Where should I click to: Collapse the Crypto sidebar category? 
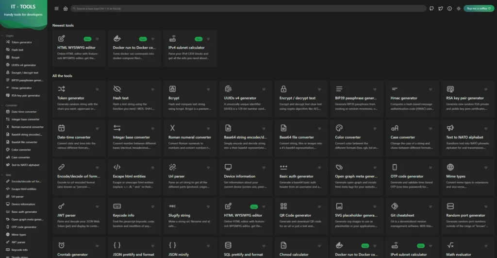pyautogui.click(x=8, y=36)
